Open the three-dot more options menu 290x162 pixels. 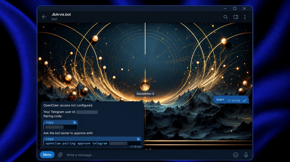click(245, 17)
